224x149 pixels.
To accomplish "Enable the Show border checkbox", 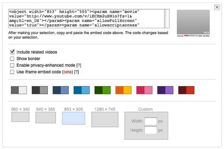I will point(12,58).
